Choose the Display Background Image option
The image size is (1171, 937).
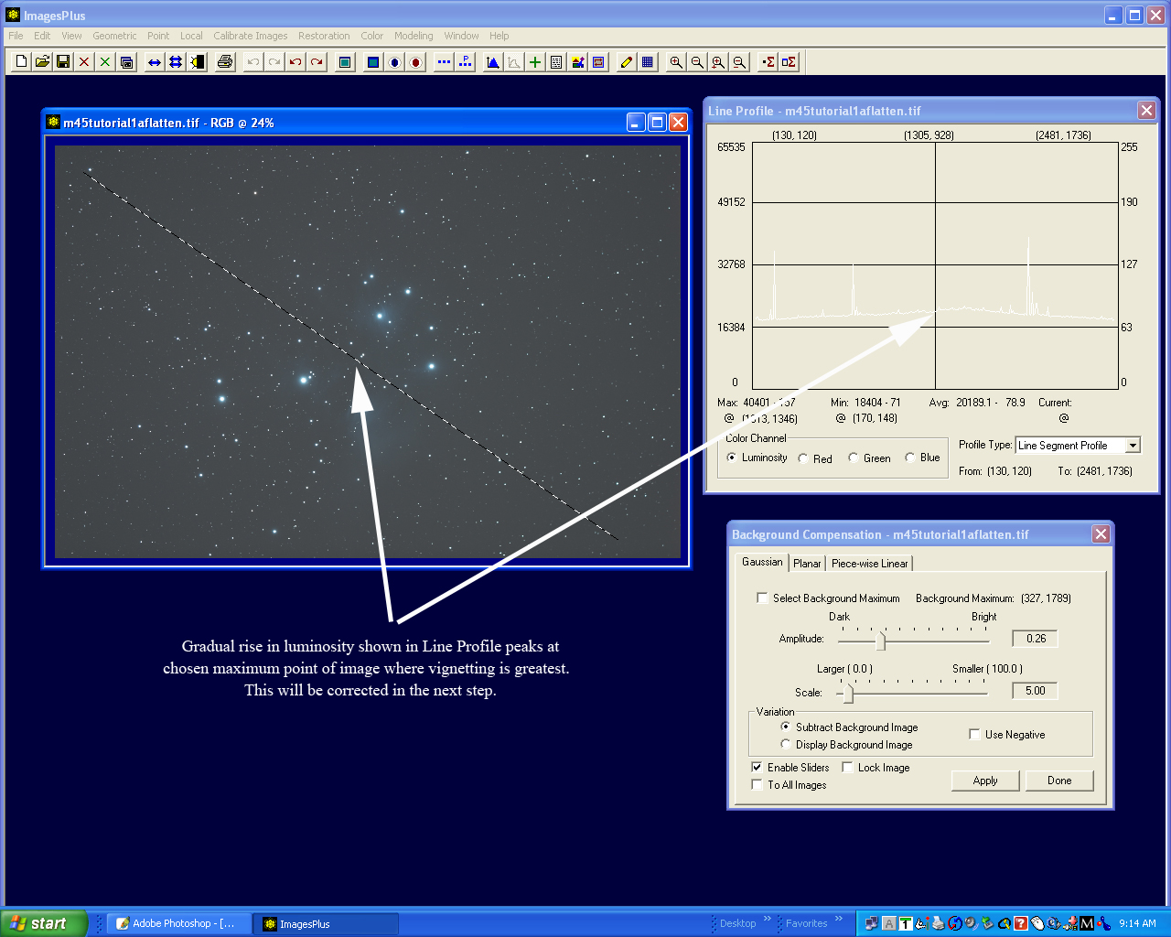[x=786, y=745]
